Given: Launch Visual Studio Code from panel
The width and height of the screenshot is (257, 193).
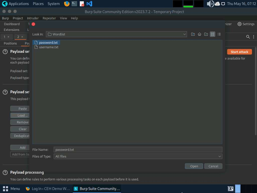Looking at the screenshot, I should click(89, 4).
